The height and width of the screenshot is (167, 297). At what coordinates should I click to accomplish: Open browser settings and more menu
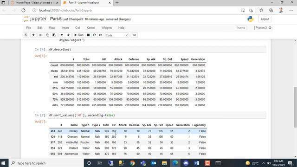coord(291,10)
